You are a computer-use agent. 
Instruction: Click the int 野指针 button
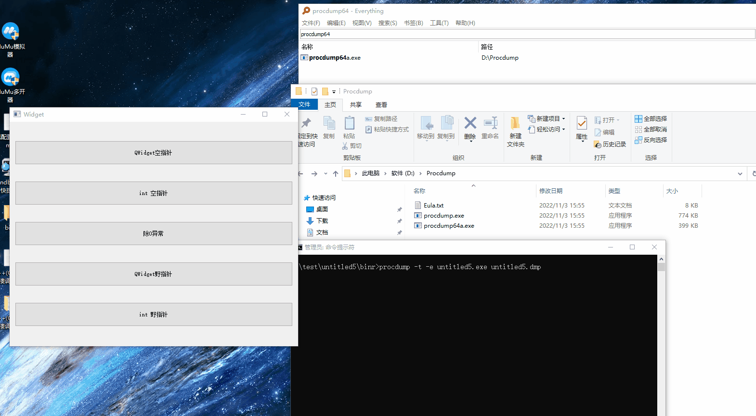tap(154, 314)
